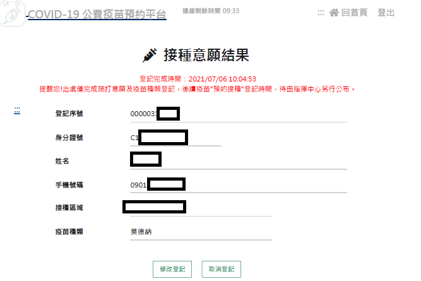
Task: Select the 姓名 name field
Action: click(x=239, y=161)
